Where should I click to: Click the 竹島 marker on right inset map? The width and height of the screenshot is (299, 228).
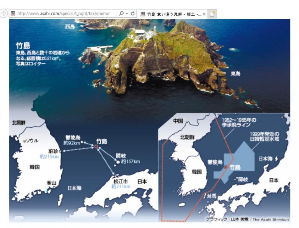point(225,167)
